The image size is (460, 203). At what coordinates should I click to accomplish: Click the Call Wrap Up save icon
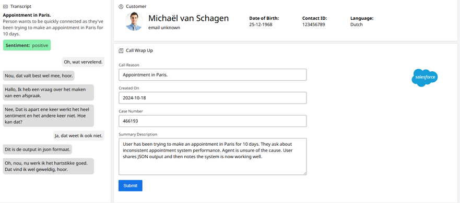[121, 50]
